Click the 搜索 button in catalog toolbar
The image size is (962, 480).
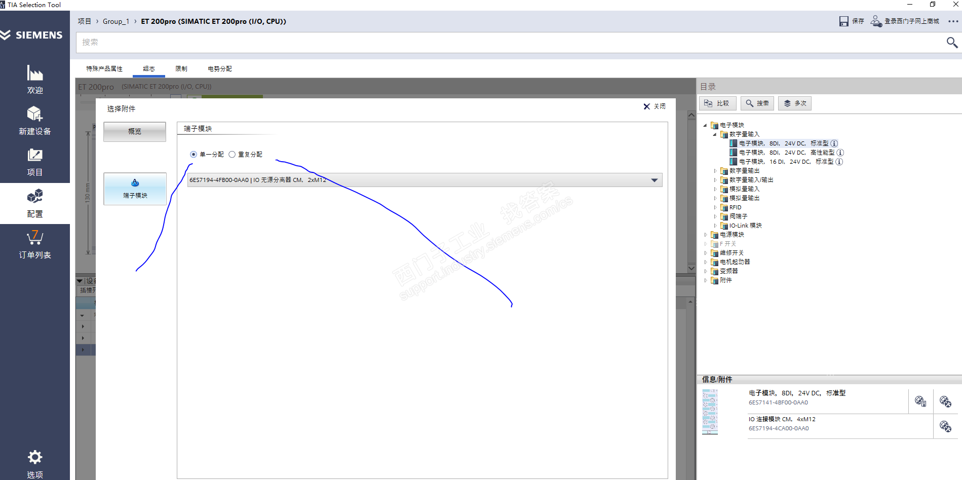coord(757,103)
